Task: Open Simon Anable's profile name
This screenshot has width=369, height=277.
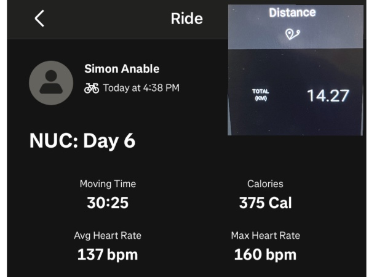Action: pos(121,68)
